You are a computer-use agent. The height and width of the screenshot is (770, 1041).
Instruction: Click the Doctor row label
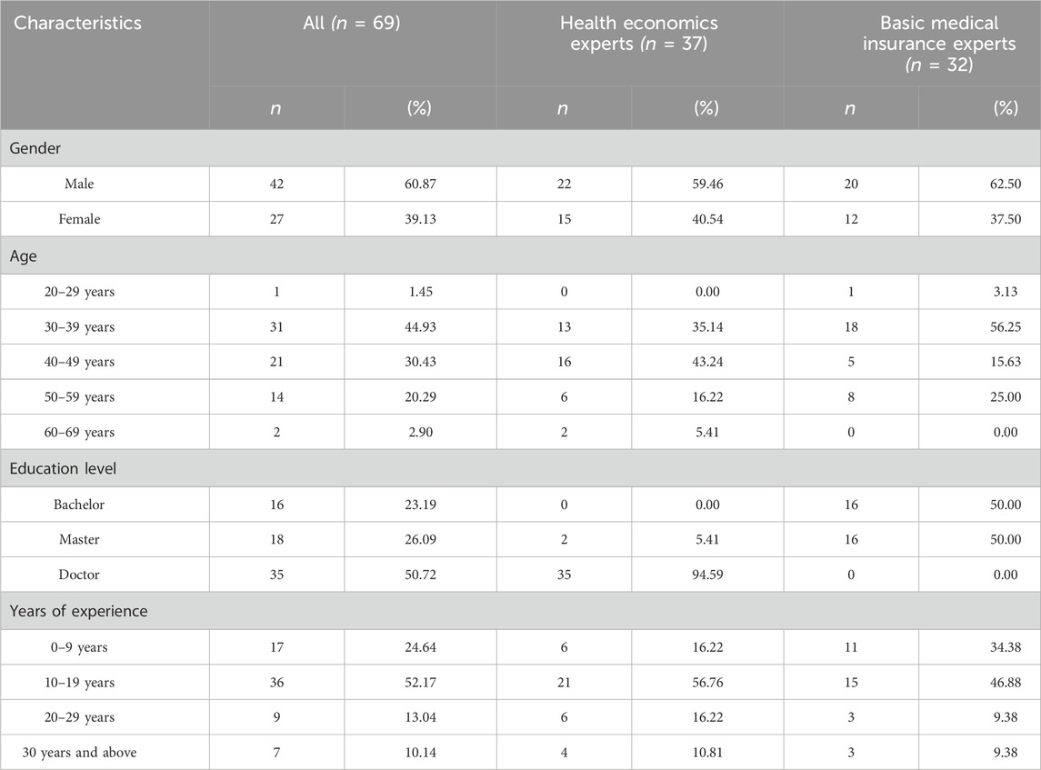click(79, 575)
